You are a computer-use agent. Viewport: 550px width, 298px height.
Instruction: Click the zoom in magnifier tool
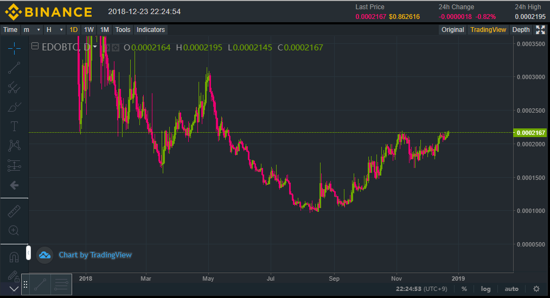(14, 231)
